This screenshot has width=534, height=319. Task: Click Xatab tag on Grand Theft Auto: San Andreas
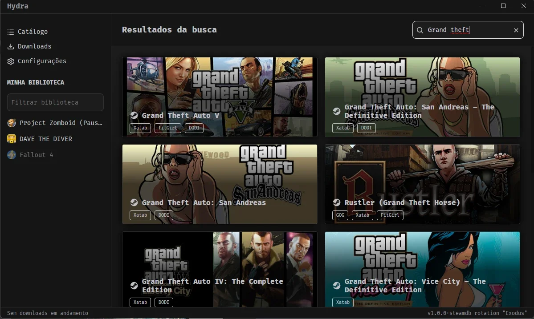(140, 215)
